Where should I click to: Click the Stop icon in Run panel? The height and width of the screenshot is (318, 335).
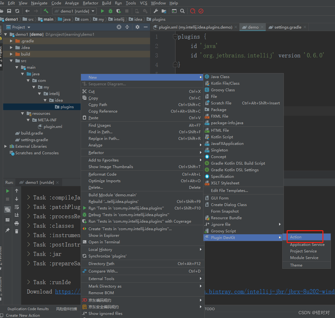(x=8, y=199)
